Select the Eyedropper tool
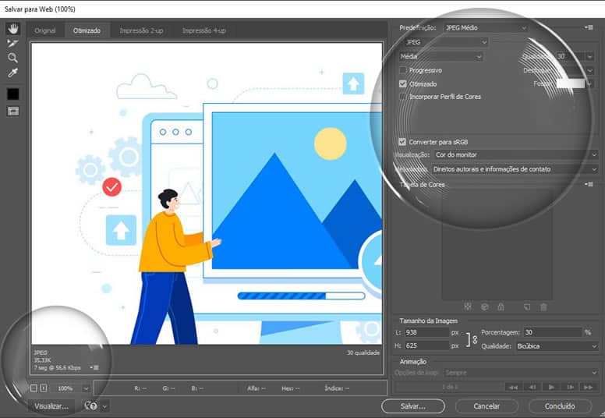Viewport: 605px width, 418px height. (12, 73)
